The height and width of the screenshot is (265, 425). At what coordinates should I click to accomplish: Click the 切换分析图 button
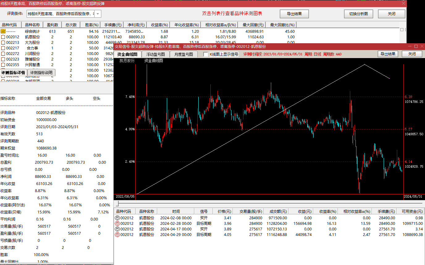click(x=359, y=14)
